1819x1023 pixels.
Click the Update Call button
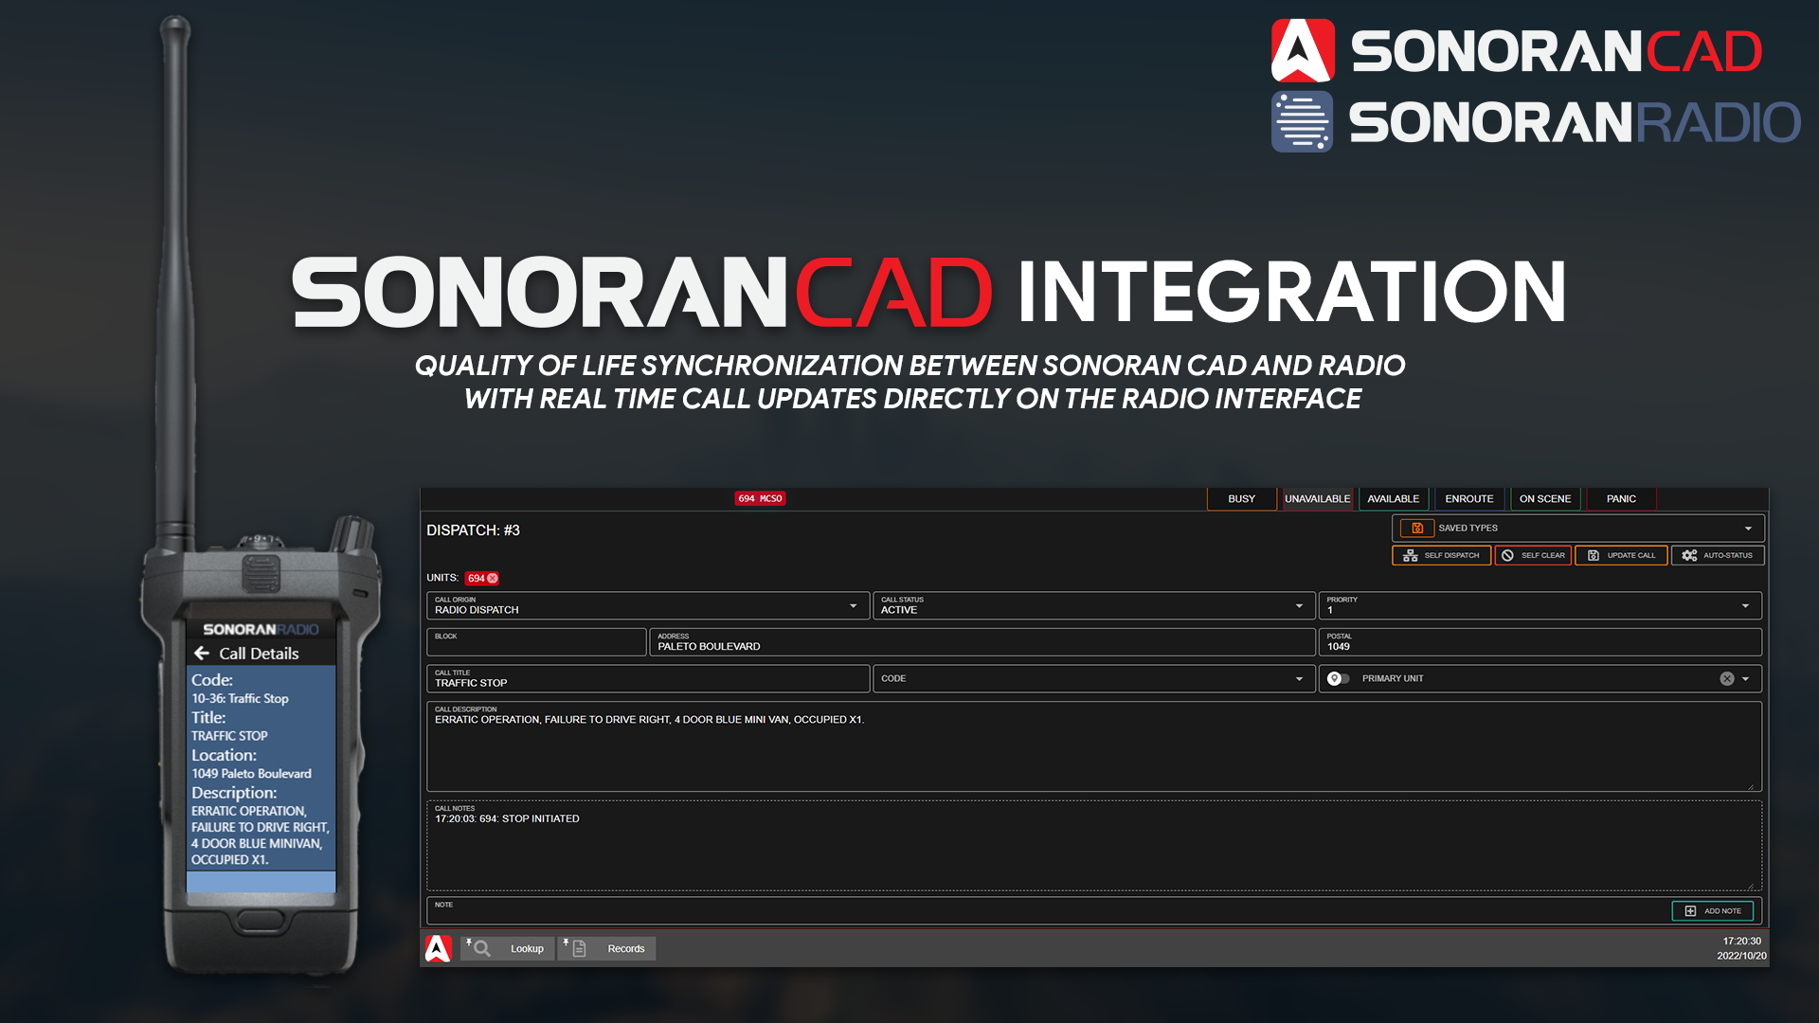coord(1620,556)
